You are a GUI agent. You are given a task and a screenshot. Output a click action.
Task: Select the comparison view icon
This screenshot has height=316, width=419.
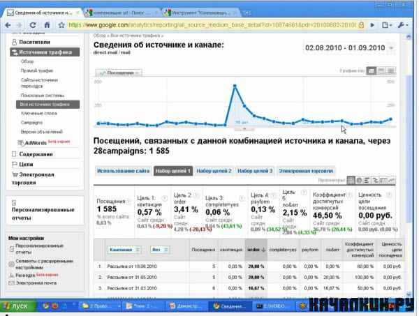tap(375, 181)
